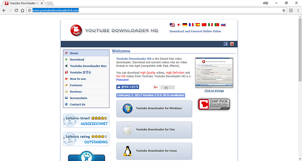Screen dimensions: 302x161
Task: Click the February 3, 2017 version announcement
Action: pyautogui.click(x=151, y=95)
